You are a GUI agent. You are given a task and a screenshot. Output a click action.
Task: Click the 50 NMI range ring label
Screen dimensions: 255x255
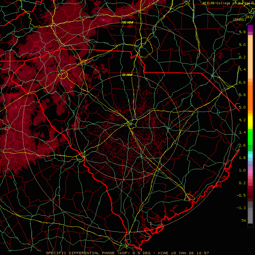[x=127, y=75]
